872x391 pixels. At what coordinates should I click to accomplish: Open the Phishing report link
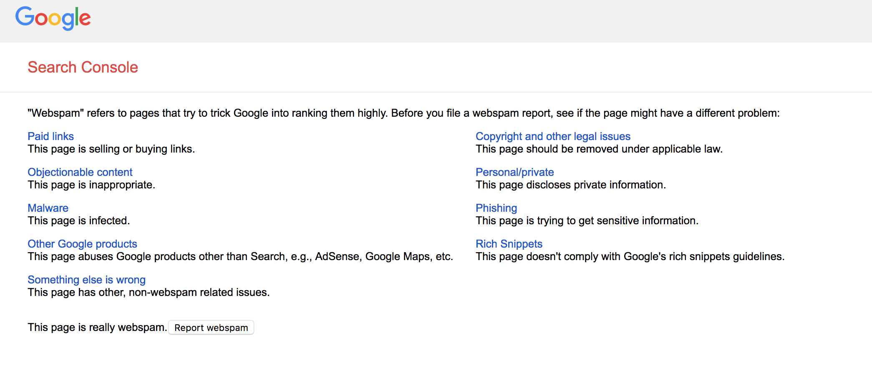496,208
